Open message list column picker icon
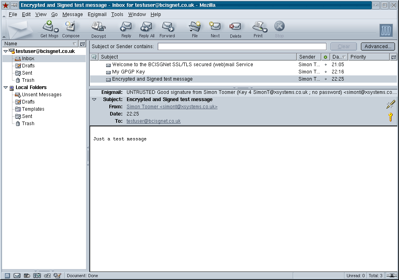 [x=394, y=57]
